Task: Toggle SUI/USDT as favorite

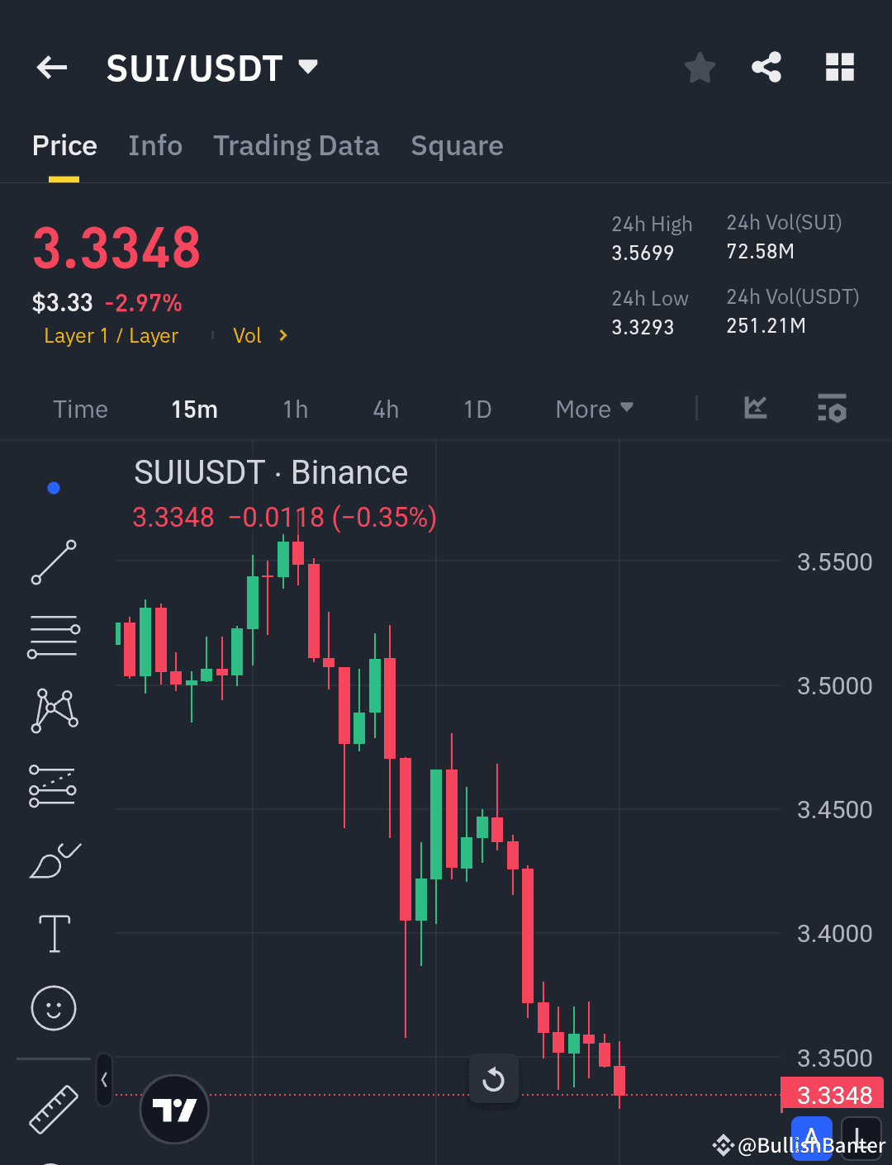Action: pos(700,68)
